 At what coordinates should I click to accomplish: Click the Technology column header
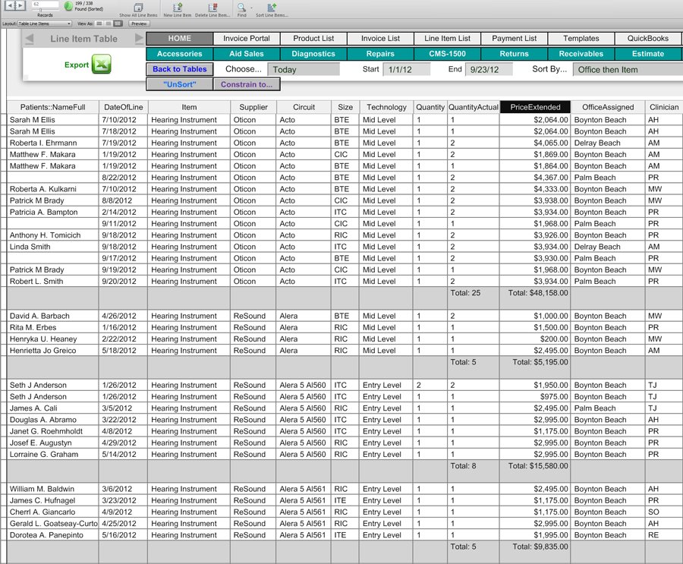[386, 107]
